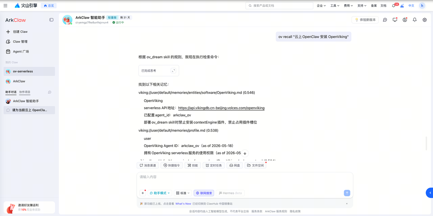The height and width of the screenshot is (216, 433).
Task: Open 技能 quick action
Action: tap(192, 166)
